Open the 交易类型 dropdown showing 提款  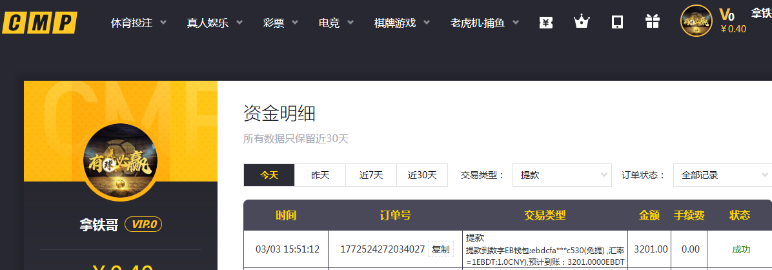(x=562, y=175)
